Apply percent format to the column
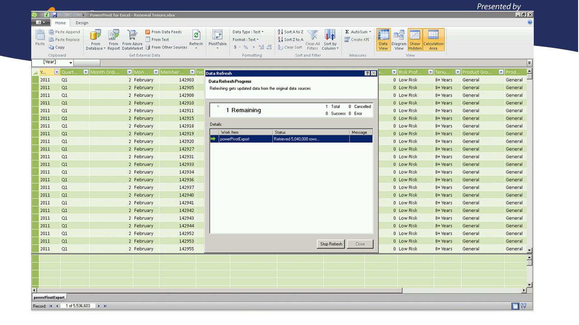This screenshot has height=325, width=579. pyautogui.click(x=246, y=47)
